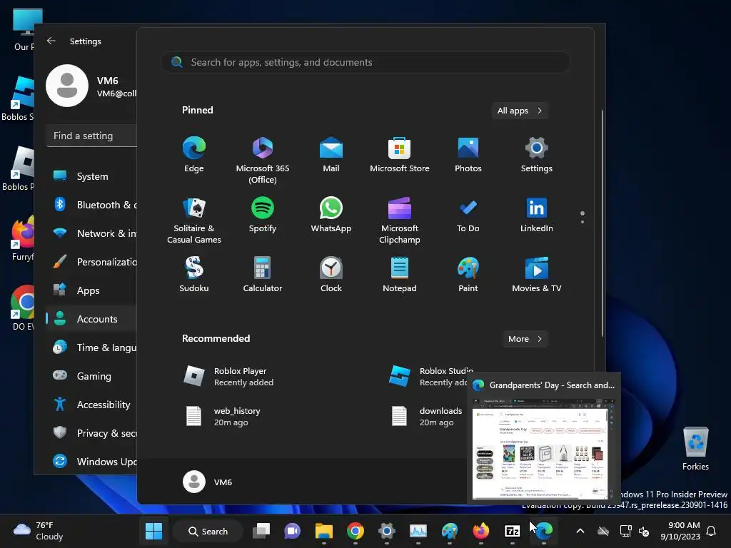Launch the To Do app

468,215
